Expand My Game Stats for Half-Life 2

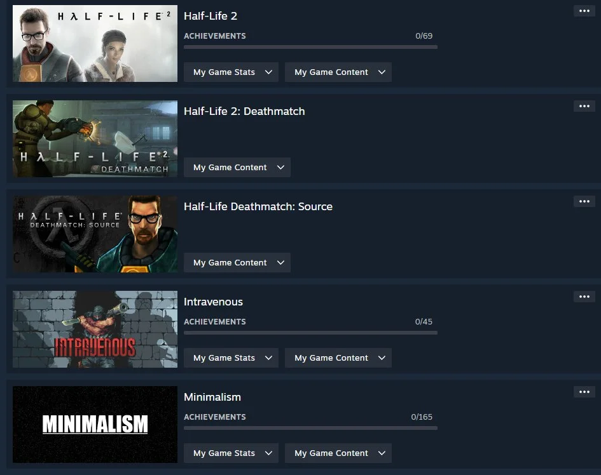[231, 72]
